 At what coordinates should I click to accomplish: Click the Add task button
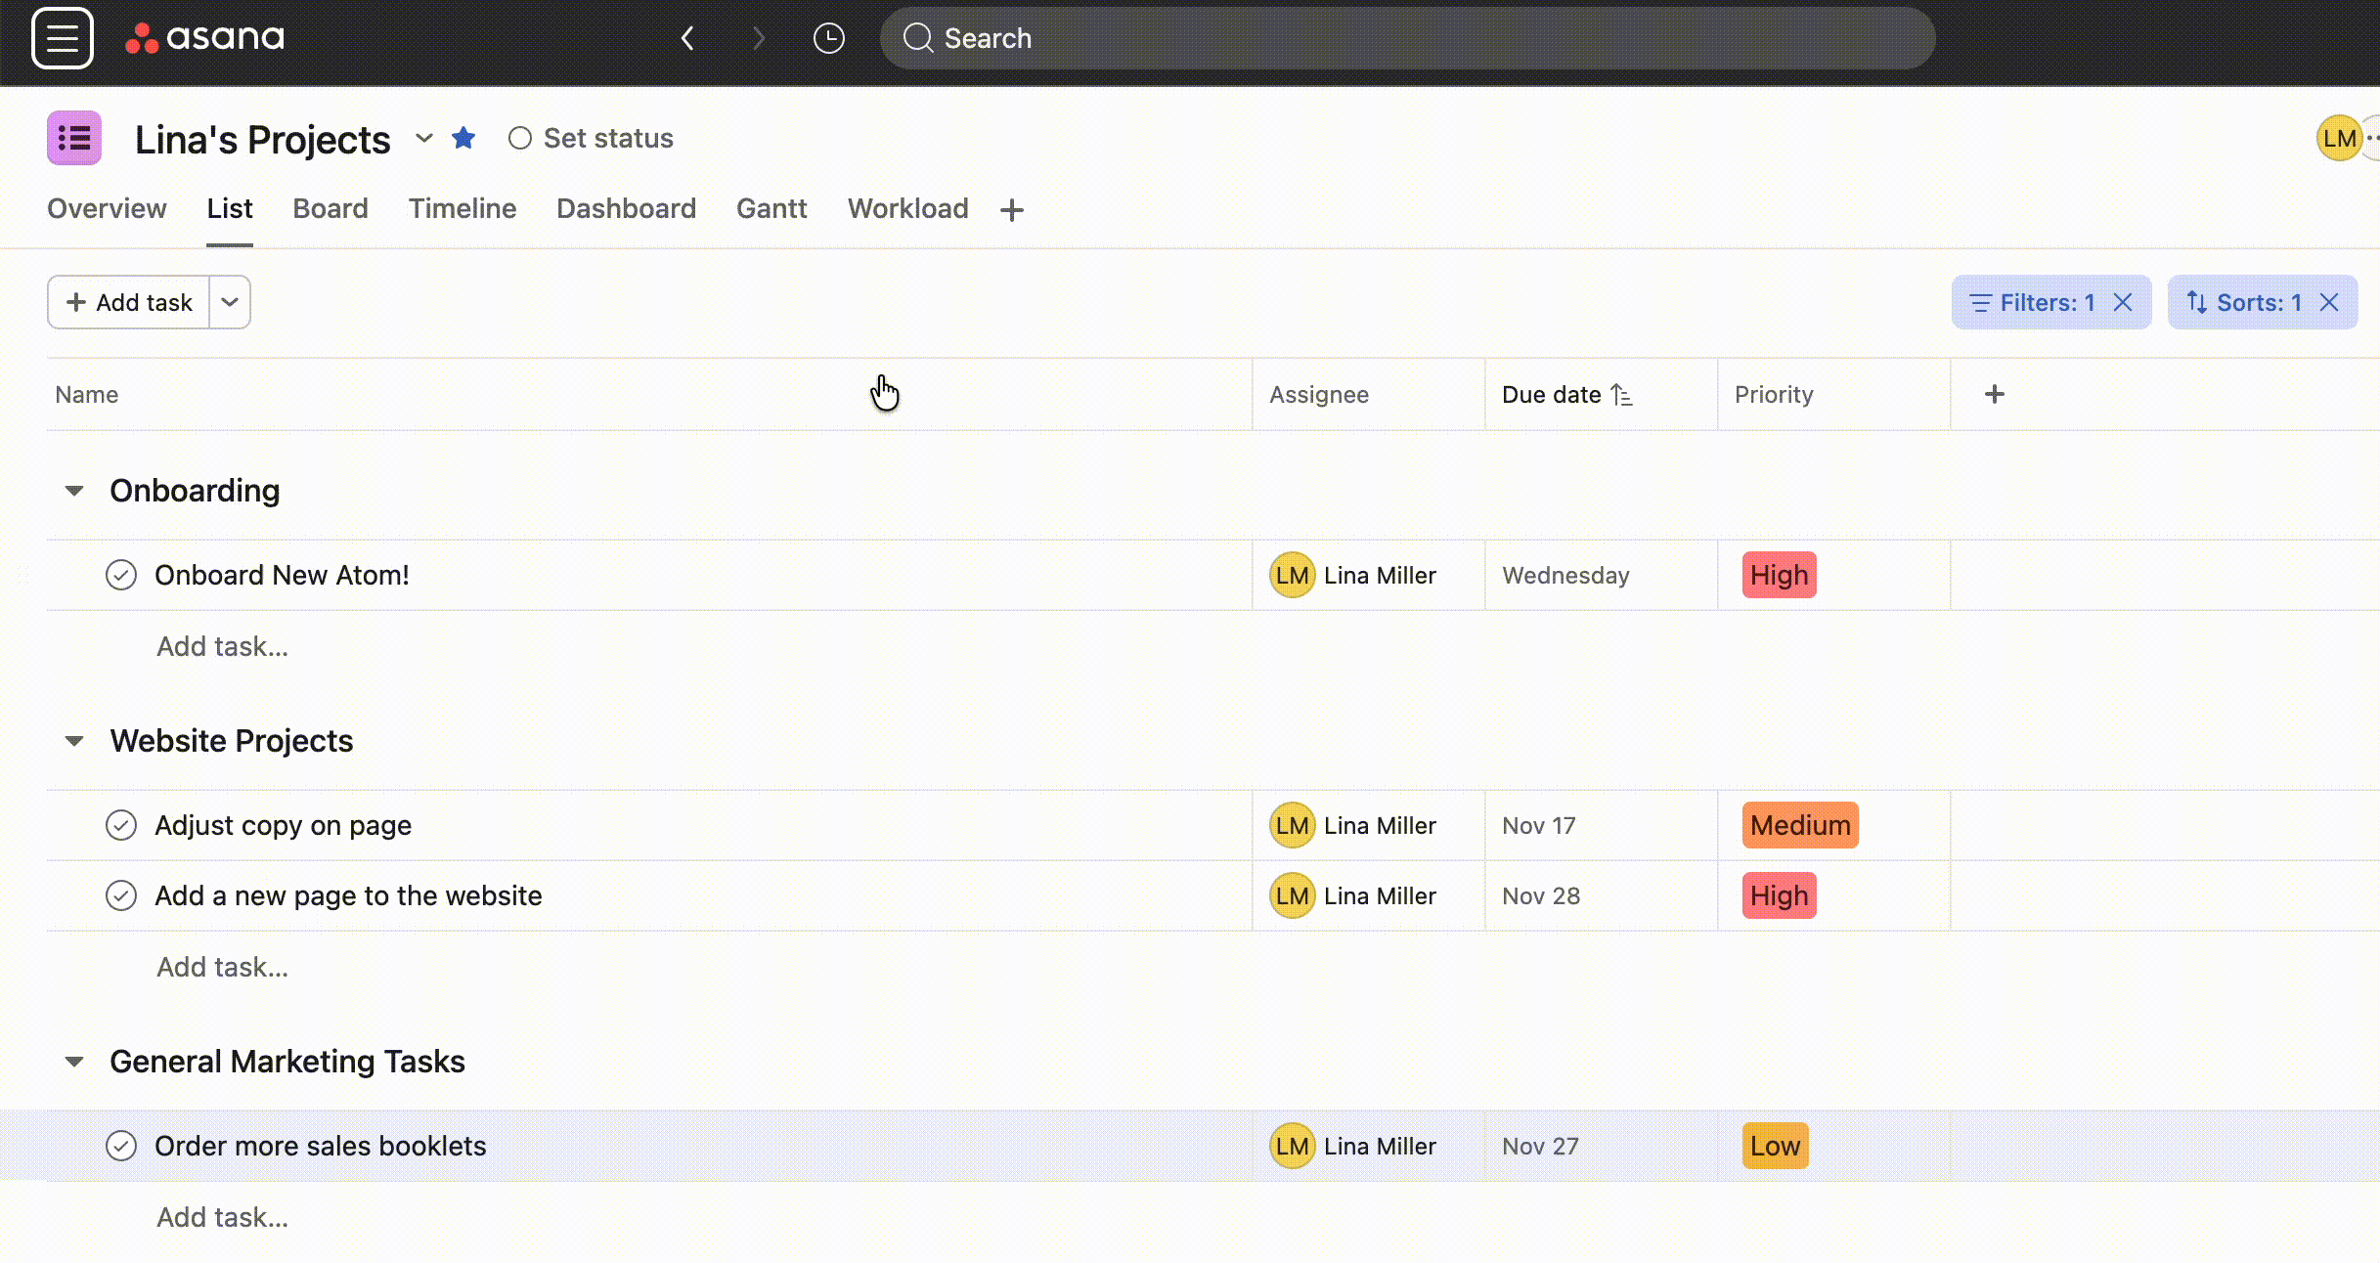pos(129,302)
